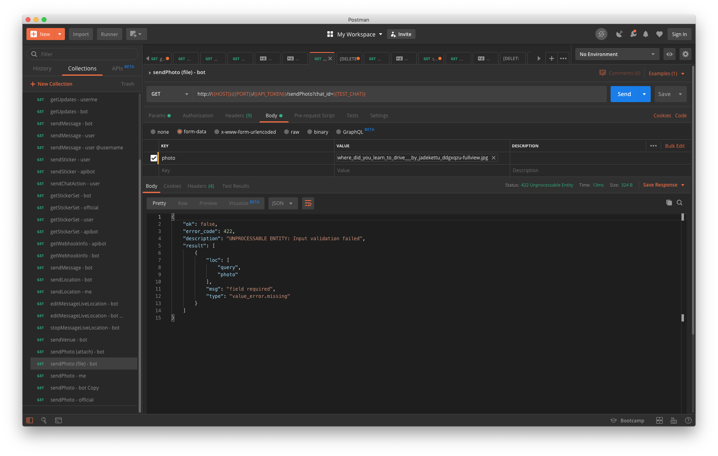This screenshot has width=718, height=456.
Task: Open the No Environment dropdown
Action: click(x=617, y=54)
